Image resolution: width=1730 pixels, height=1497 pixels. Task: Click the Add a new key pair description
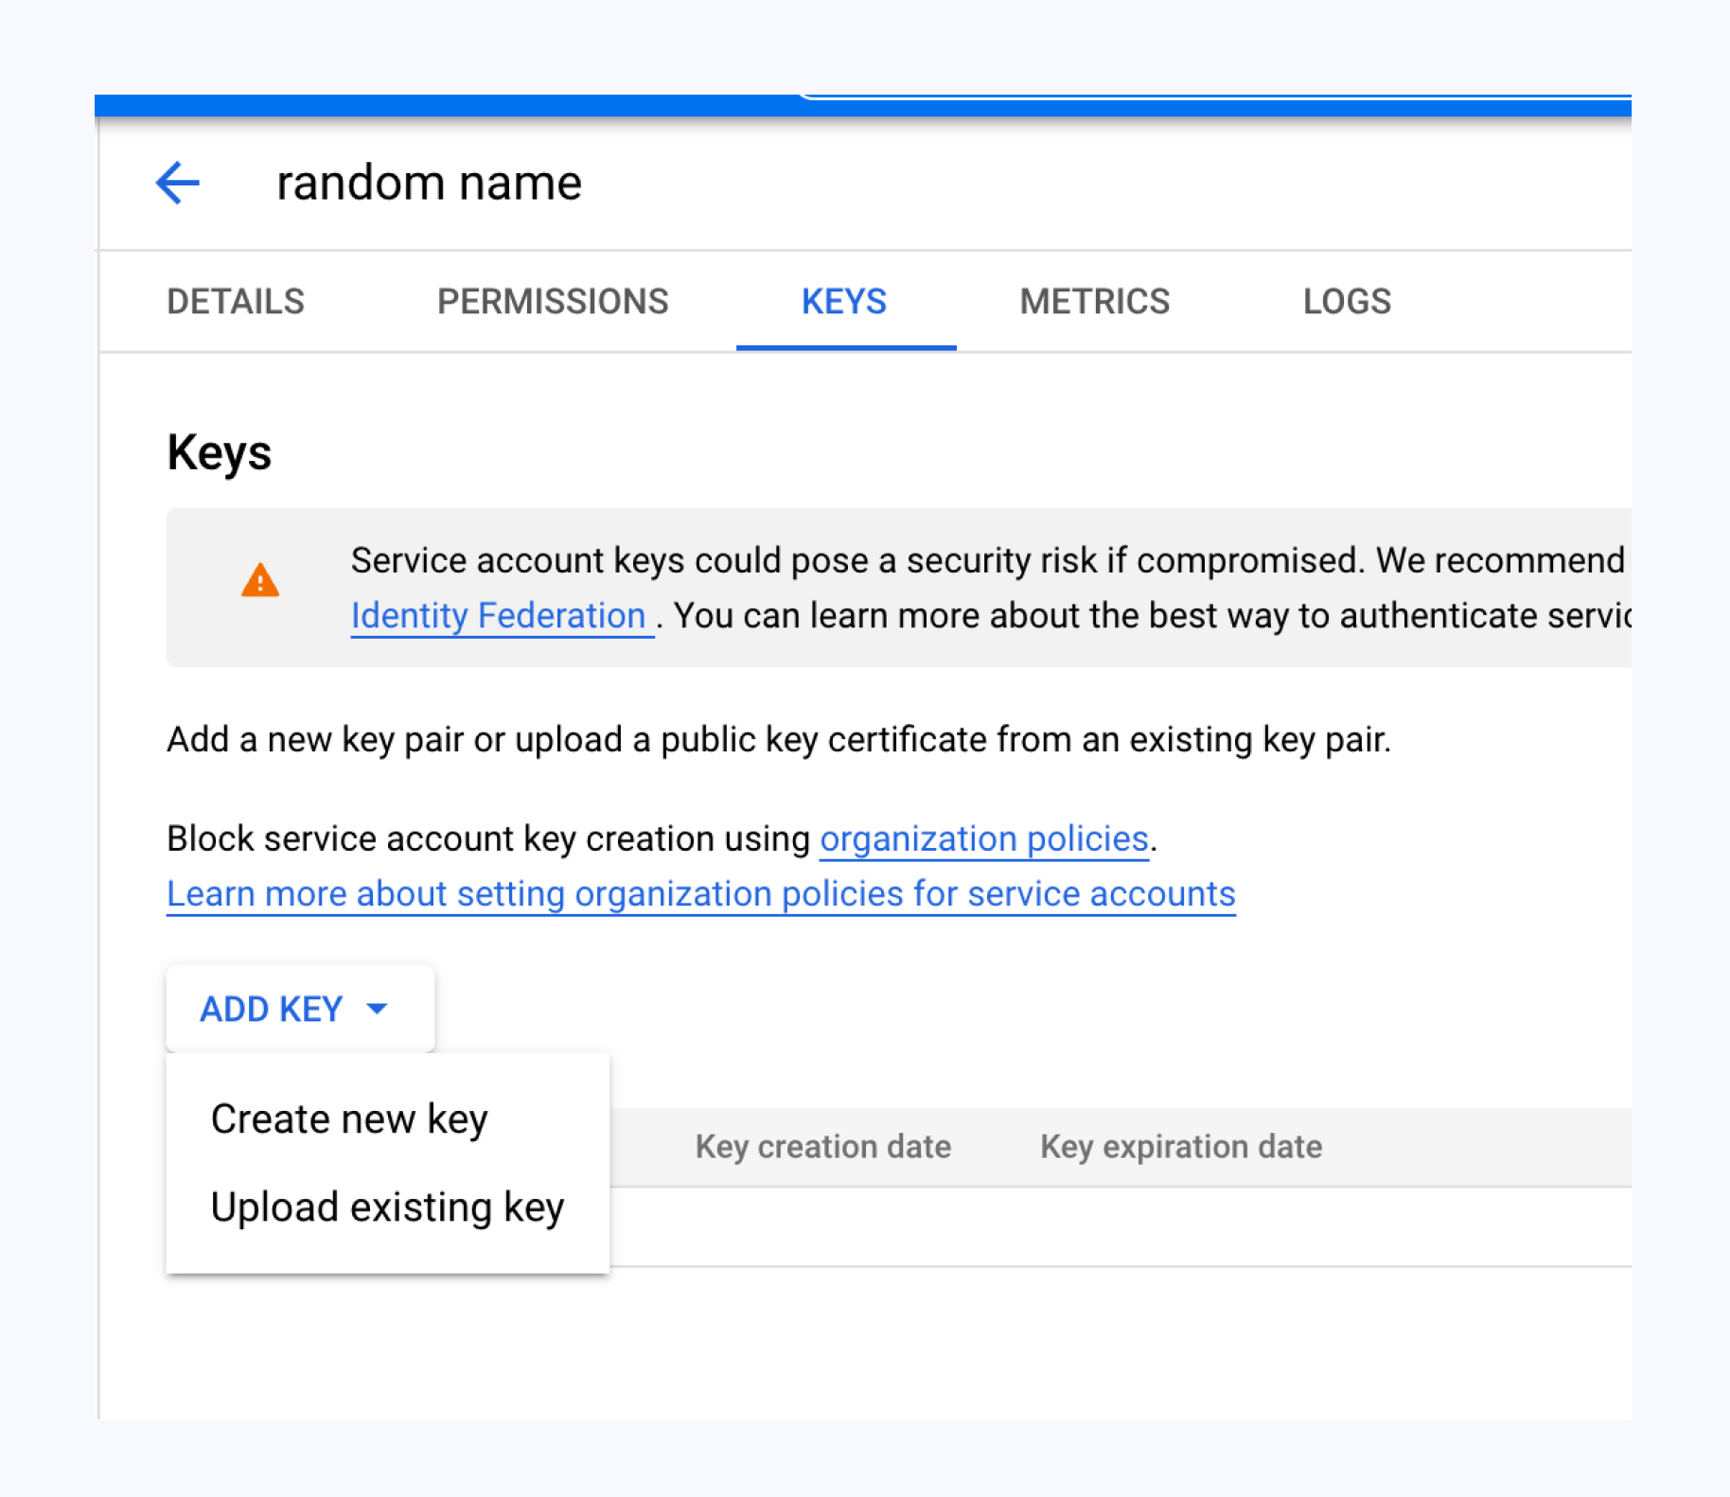[778, 740]
